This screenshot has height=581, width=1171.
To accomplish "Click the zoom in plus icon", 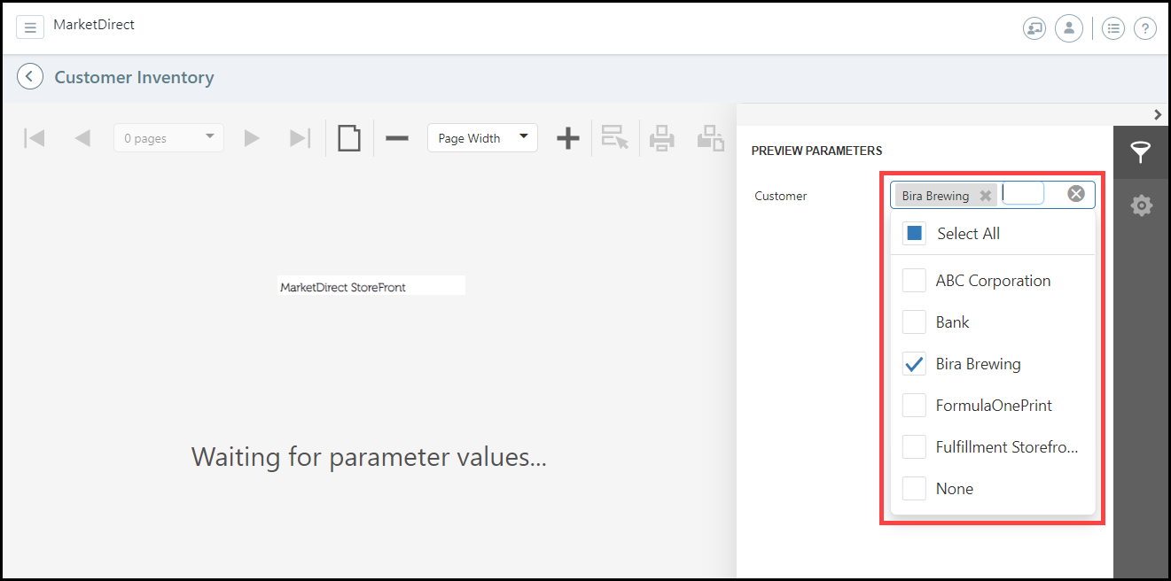I will [x=567, y=138].
